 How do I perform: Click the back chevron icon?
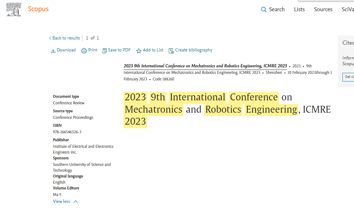tap(50, 38)
